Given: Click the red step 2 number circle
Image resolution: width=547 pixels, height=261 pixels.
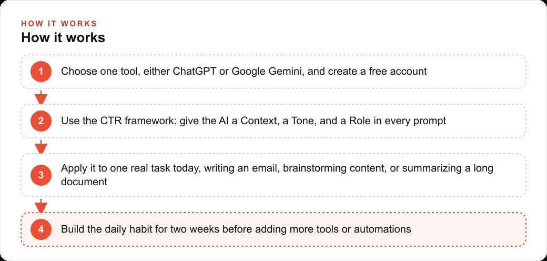Looking at the screenshot, I should (41, 121).
